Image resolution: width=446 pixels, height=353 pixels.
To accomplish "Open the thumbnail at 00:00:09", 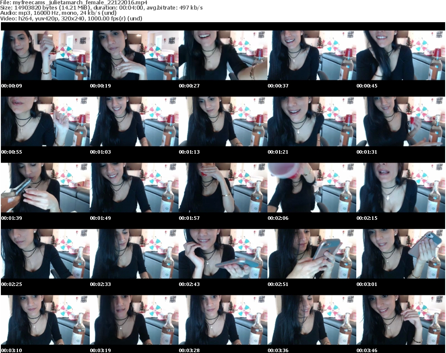I will click(x=45, y=55).
